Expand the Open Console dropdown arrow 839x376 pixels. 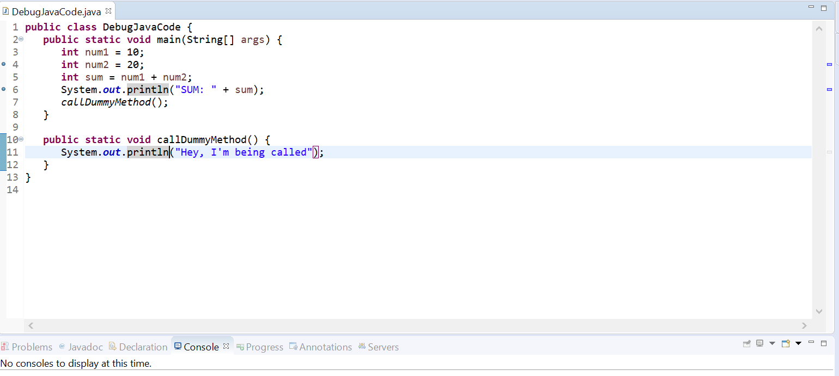(799, 343)
